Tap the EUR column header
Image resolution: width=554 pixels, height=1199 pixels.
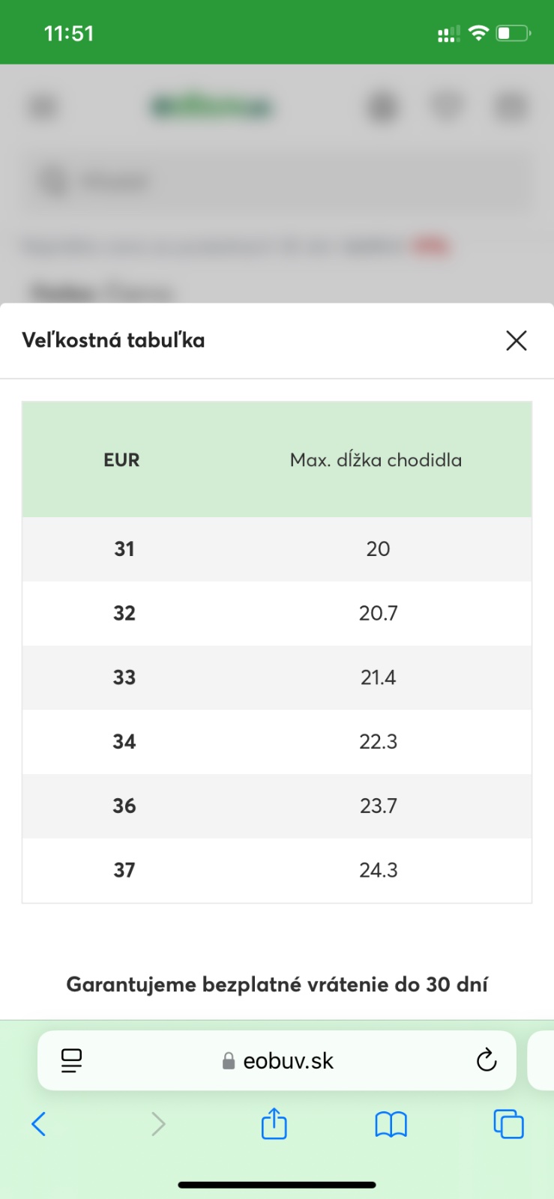click(x=121, y=460)
